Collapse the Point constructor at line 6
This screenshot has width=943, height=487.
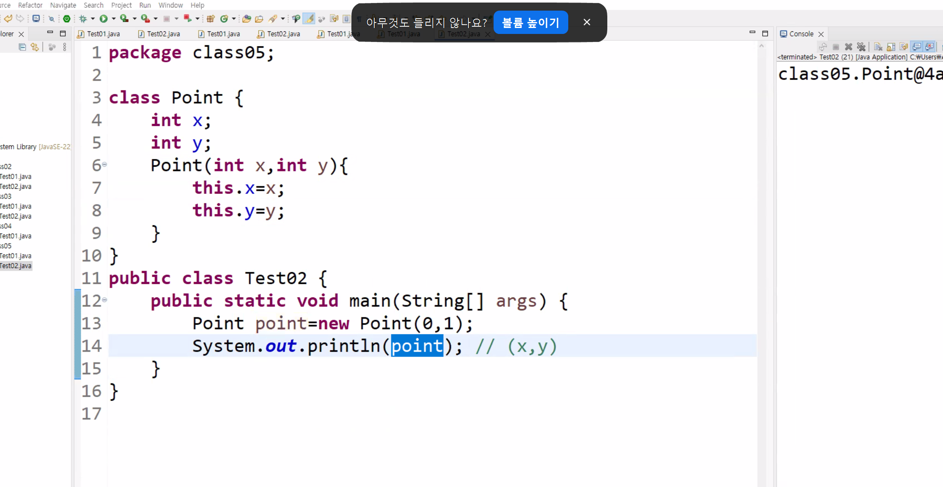(104, 164)
